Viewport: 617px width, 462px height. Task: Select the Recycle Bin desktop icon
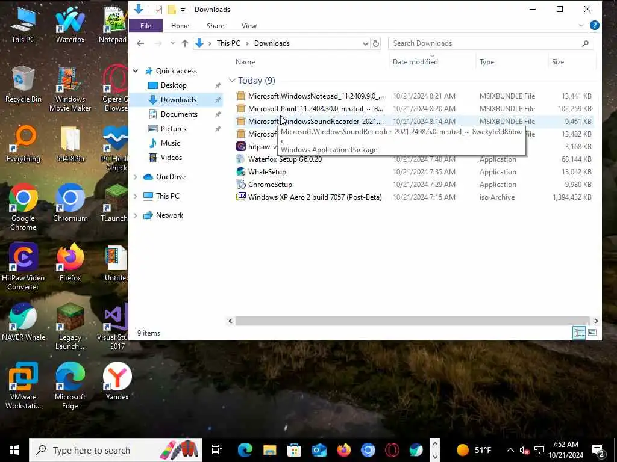pos(23,84)
